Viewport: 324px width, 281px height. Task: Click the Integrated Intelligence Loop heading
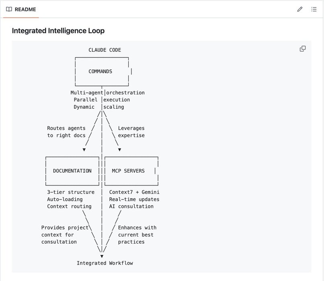coord(58,31)
